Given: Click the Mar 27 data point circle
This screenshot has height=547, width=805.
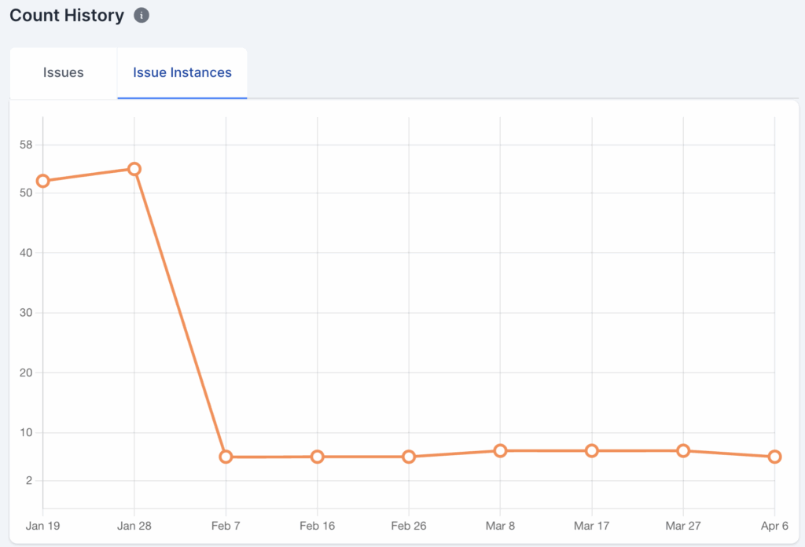Looking at the screenshot, I should 683,450.
